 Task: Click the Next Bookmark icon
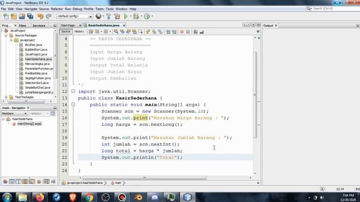click(x=154, y=31)
